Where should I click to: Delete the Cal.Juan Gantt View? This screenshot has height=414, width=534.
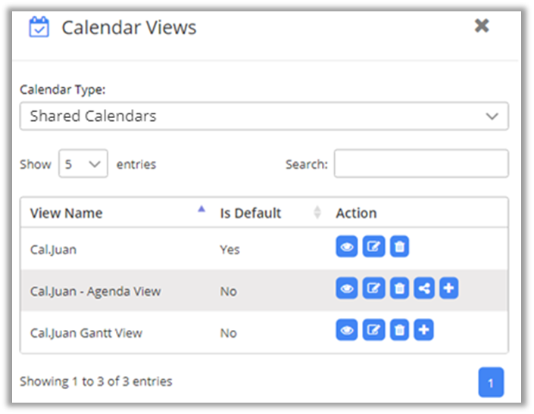pyautogui.click(x=399, y=330)
